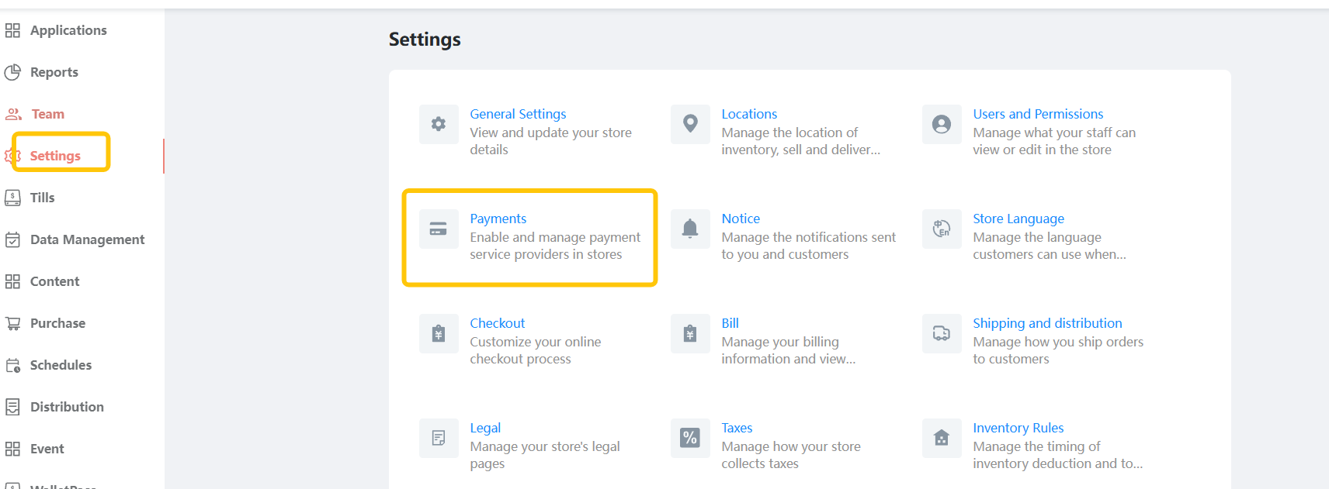
Task: Click the Checkout clipboard icon
Action: [439, 333]
